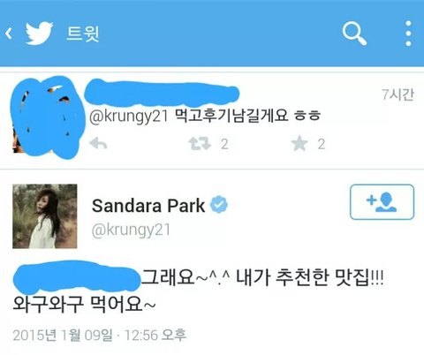424x355 pixels.
Task: Retweet the 먹고후기남길게요 reply tweet
Action: pyautogui.click(x=200, y=144)
